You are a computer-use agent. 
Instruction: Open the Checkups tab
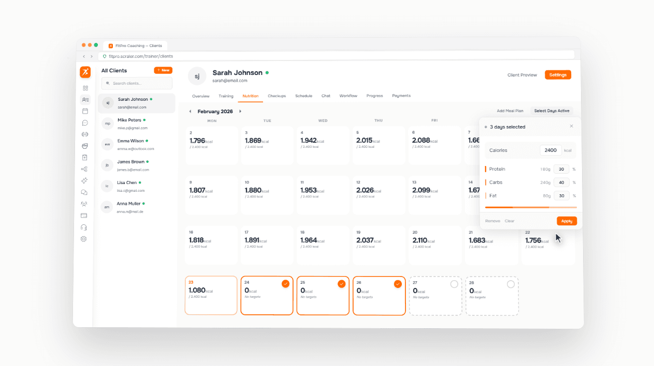pyautogui.click(x=277, y=96)
